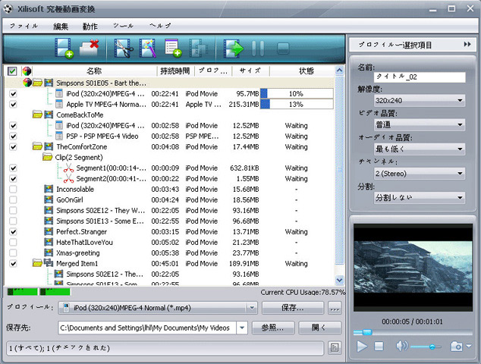Open the Effects wand tool in toolbar
Image resolution: width=481 pixels, height=364 pixels.
click(x=147, y=49)
